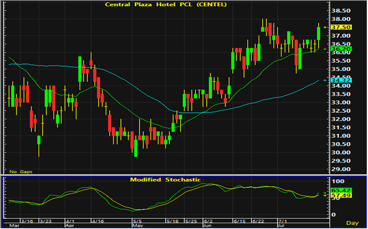Select the green 65.42 stochastic value label

tap(341, 190)
